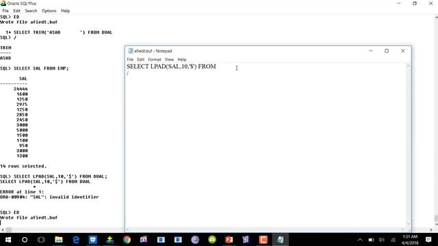Image resolution: width=438 pixels, height=246 pixels.
Task: Click the Notepad title bar document icon
Action: 130,51
